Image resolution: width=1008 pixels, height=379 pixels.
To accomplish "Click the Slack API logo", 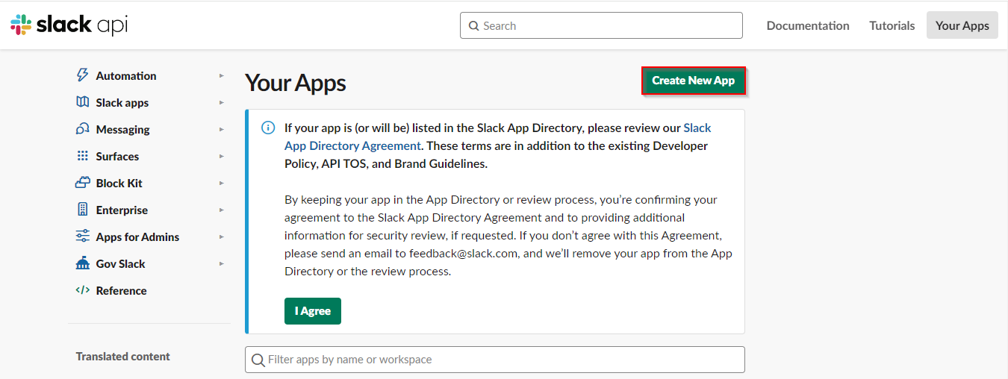I will [x=69, y=25].
